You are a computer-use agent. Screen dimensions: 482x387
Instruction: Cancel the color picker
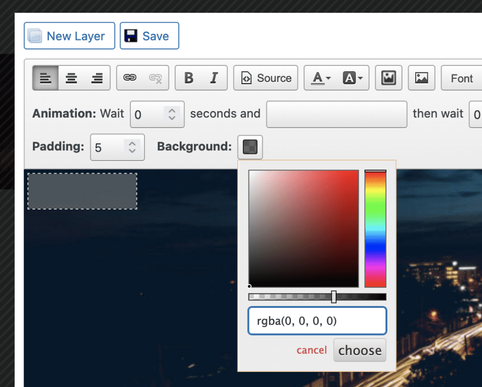click(x=312, y=350)
